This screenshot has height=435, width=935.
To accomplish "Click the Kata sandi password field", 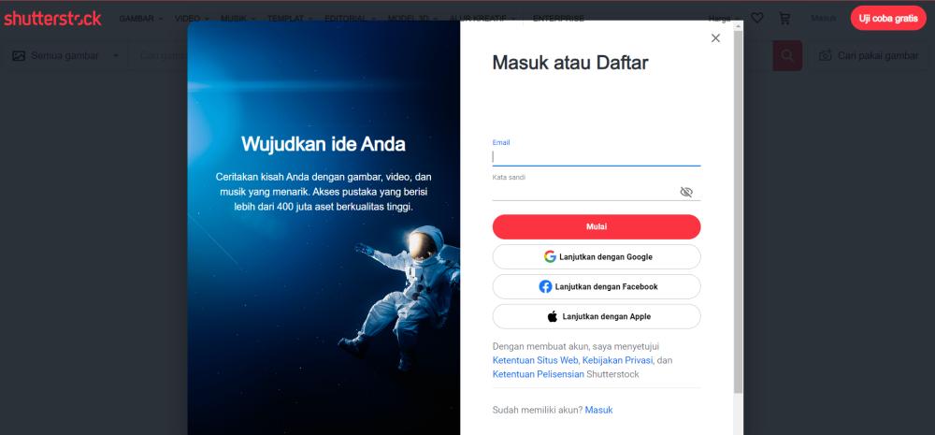I will pos(585,192).
